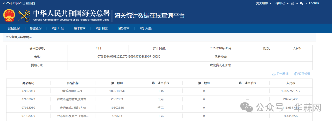Click the national emblem logo

9,15
